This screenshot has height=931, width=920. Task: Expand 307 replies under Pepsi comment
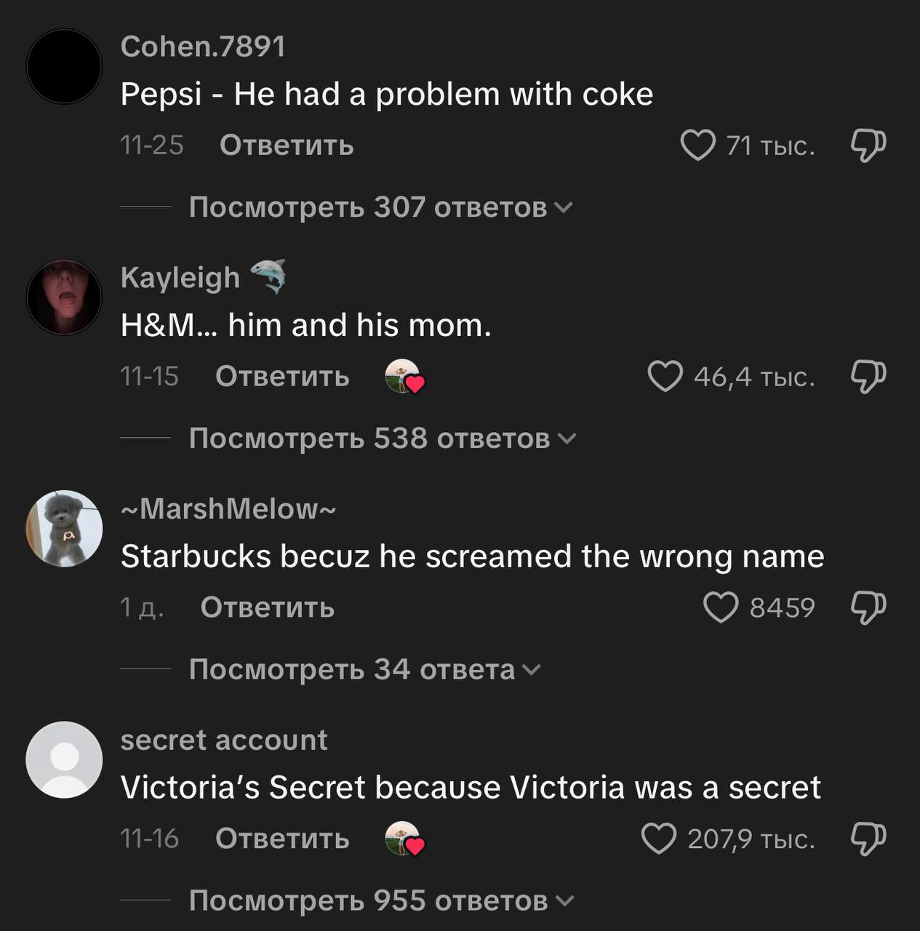[x=380, y=207]
